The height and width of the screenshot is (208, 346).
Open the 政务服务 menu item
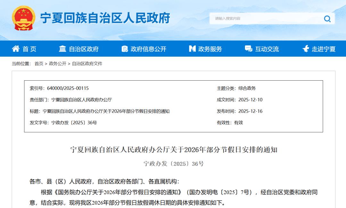point(210,49)
